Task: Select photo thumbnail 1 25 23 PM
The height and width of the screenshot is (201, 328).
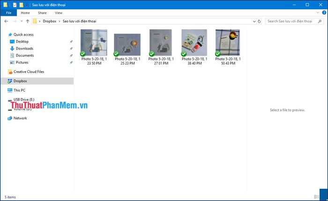Action: [127, 45]
